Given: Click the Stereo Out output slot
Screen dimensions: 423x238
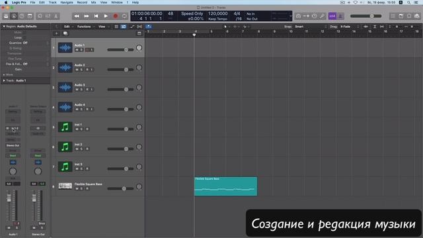Looking at the screenshot, I should click(13, 145).
